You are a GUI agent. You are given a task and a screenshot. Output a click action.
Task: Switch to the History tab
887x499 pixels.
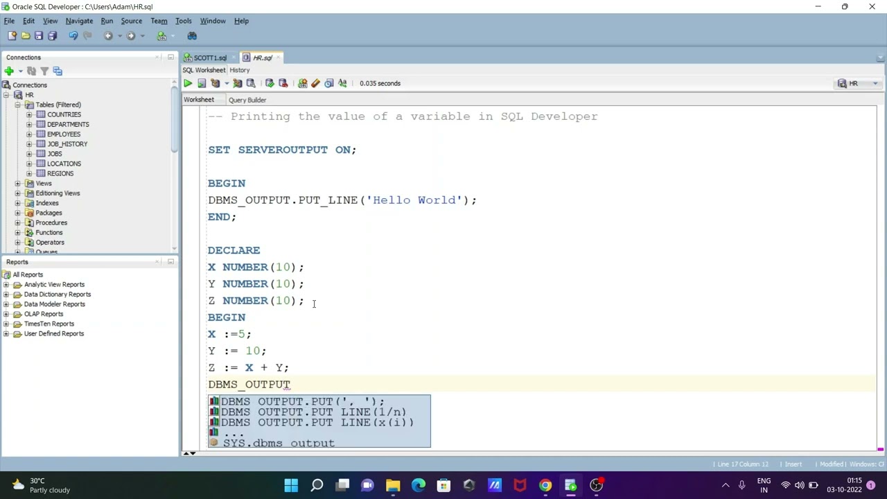tap(239, 70)
